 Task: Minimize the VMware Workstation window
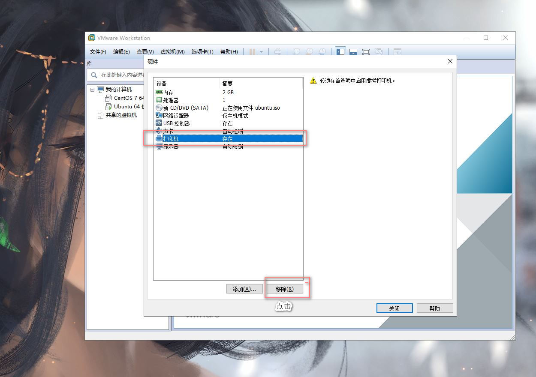click(x=467, y=38)
